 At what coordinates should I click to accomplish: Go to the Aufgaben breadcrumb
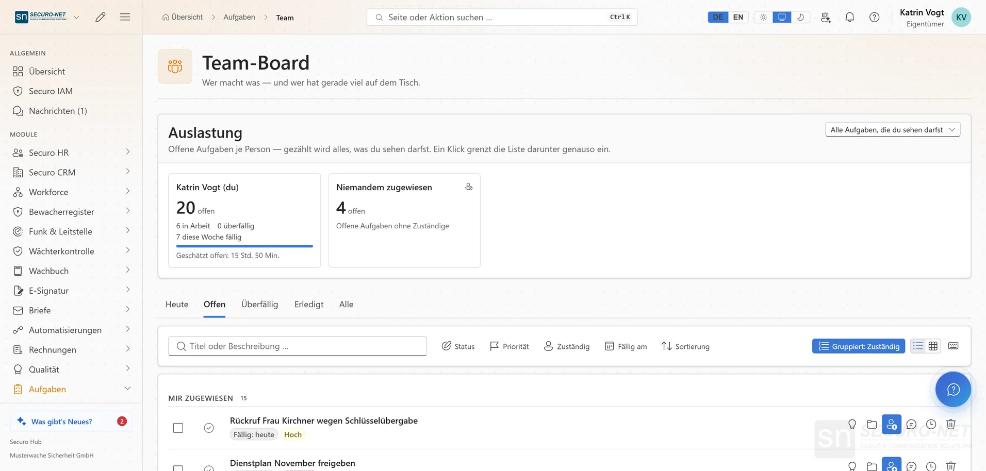[x=239, y=17]
